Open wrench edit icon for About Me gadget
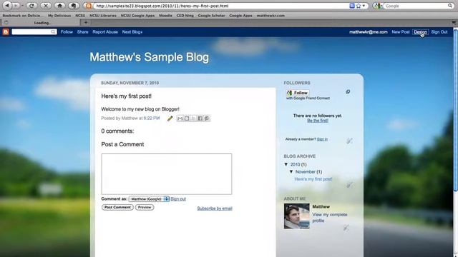Image resolution: width=458 pixels, height=257 pixels. click(x=346, y=227)
